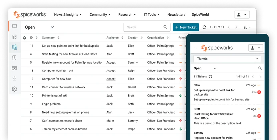Go to next page in the mobile view
Viewport: 277px width, 140px height.
[x=260, y=77]
